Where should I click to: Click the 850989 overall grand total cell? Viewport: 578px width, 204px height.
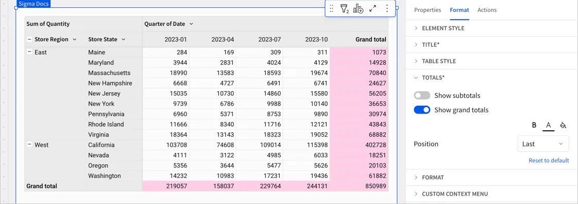(x=360, y=186)
